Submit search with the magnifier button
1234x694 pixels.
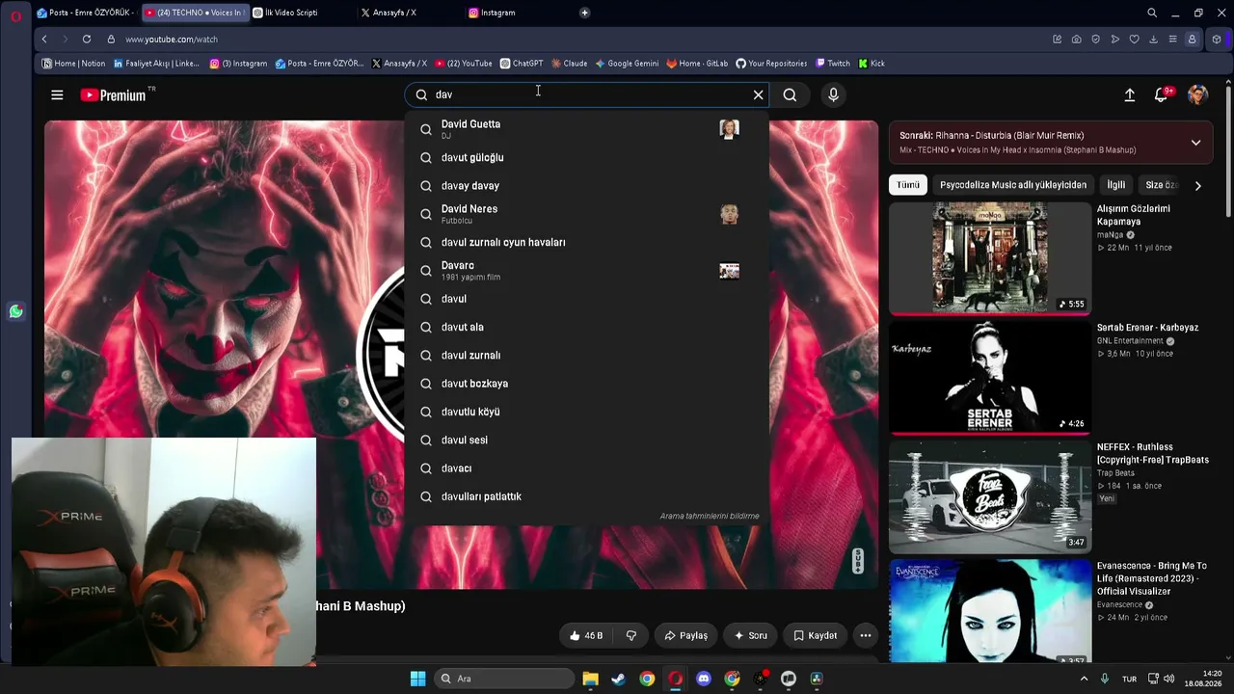pyautogui.click(x=790, y=94)
